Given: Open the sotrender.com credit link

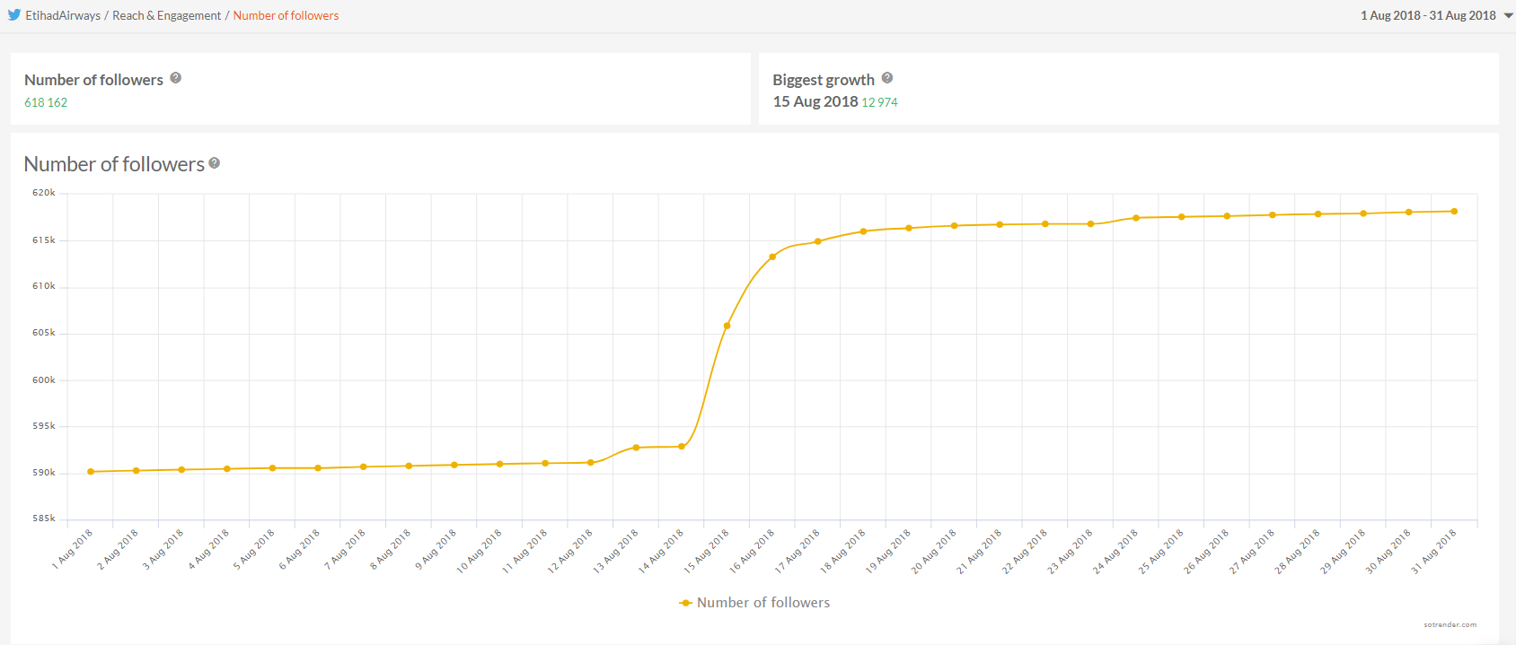Looking at the screenshot, I should [x=1450, y=624].
